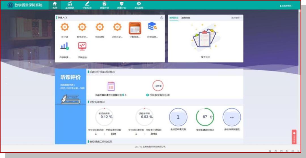Screen dimensions: 306x158
Task: Go to 首页 home in top navigation
Action: (x=55, y=5)
